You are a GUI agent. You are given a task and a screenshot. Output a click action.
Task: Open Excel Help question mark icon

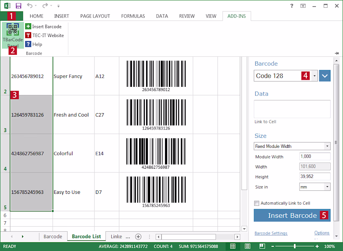(x=292, y=6)
